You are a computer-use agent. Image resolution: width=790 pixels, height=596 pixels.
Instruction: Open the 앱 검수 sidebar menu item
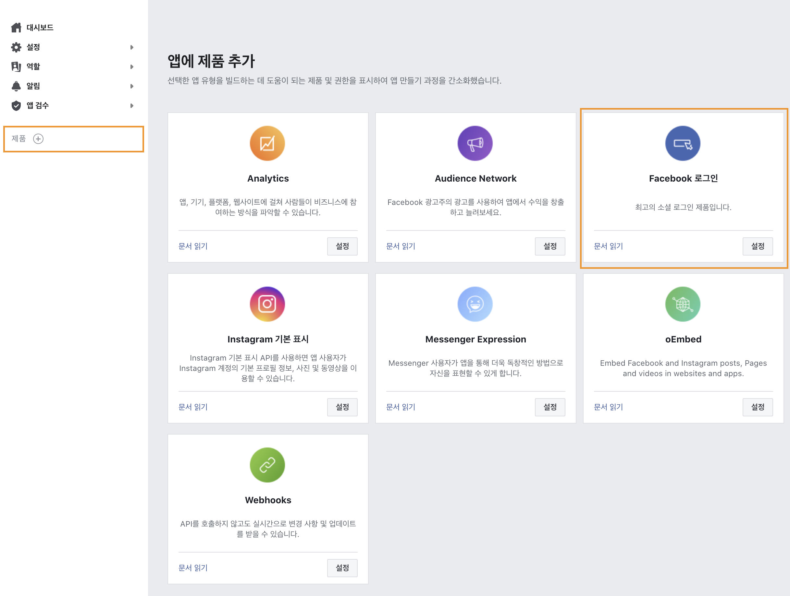tap(38, 105)
